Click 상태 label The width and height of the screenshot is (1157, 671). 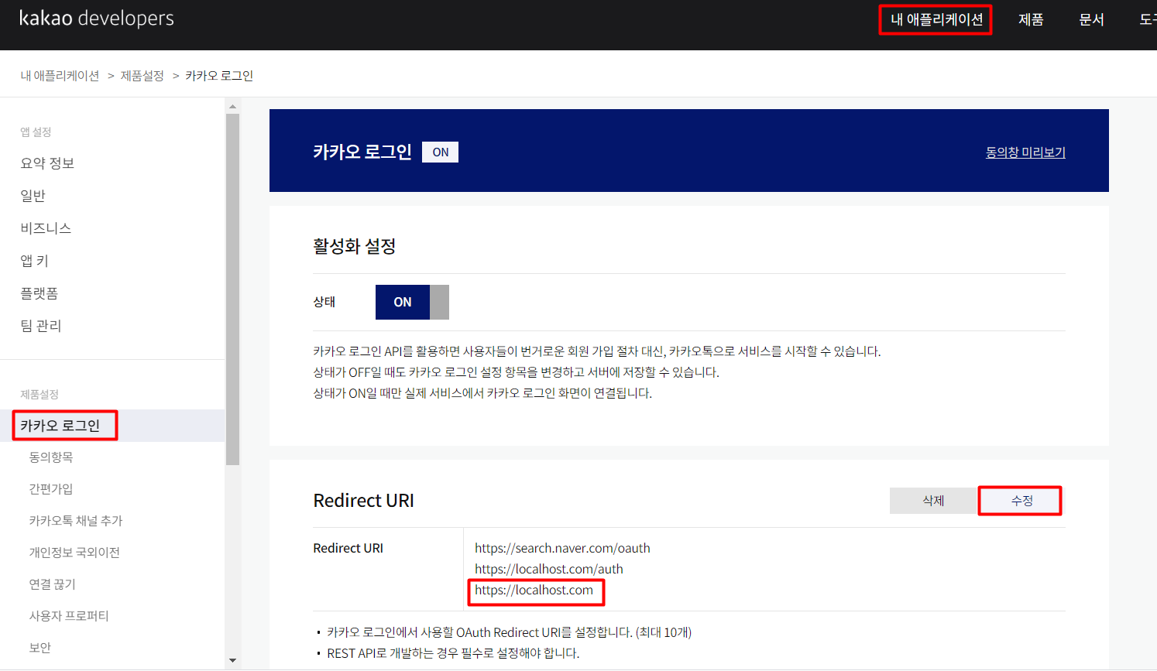tap(324, 302)
